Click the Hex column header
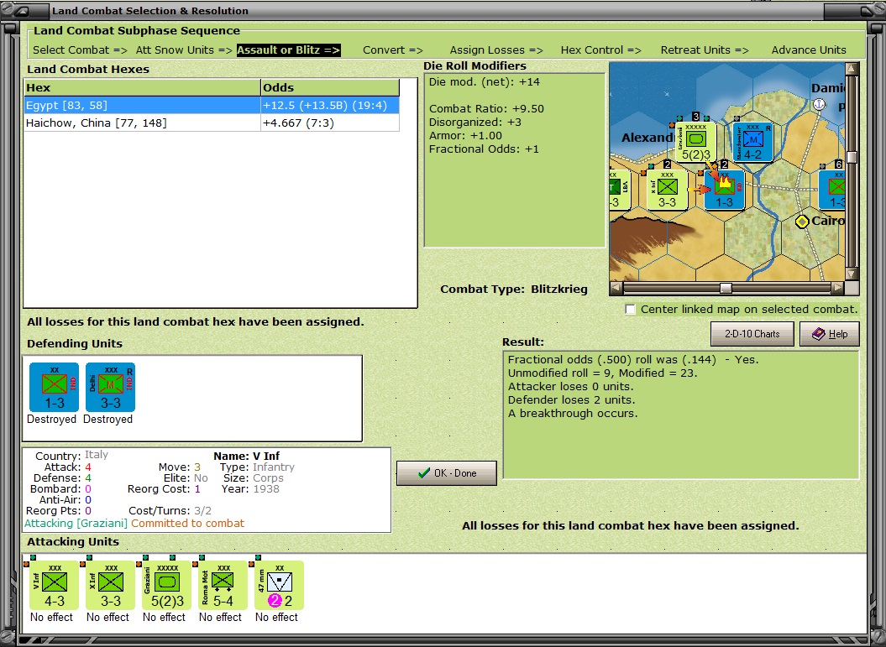The image size is (886, 647). point(142,87)
